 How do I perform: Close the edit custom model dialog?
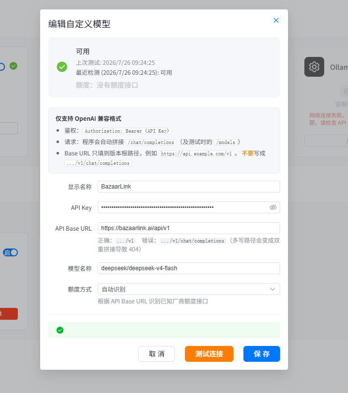[x=276, y=20]
